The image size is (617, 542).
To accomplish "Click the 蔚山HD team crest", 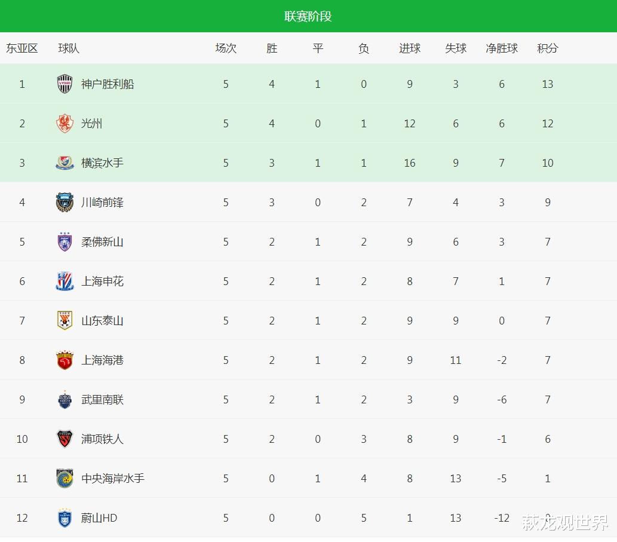I will point(65,518).
